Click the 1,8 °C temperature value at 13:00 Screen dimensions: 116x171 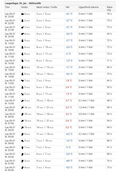pos(69,81)
